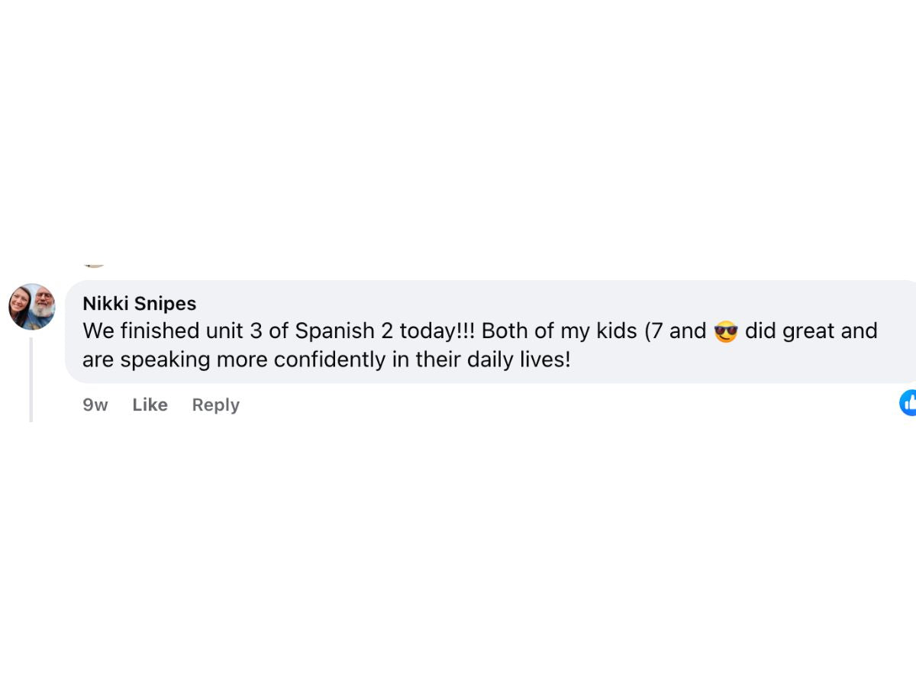Click the word "kids" in the comment

click(616, 331)
